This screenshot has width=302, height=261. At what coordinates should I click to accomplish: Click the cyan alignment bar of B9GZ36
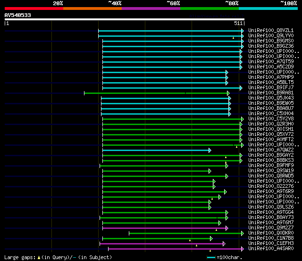172,46
